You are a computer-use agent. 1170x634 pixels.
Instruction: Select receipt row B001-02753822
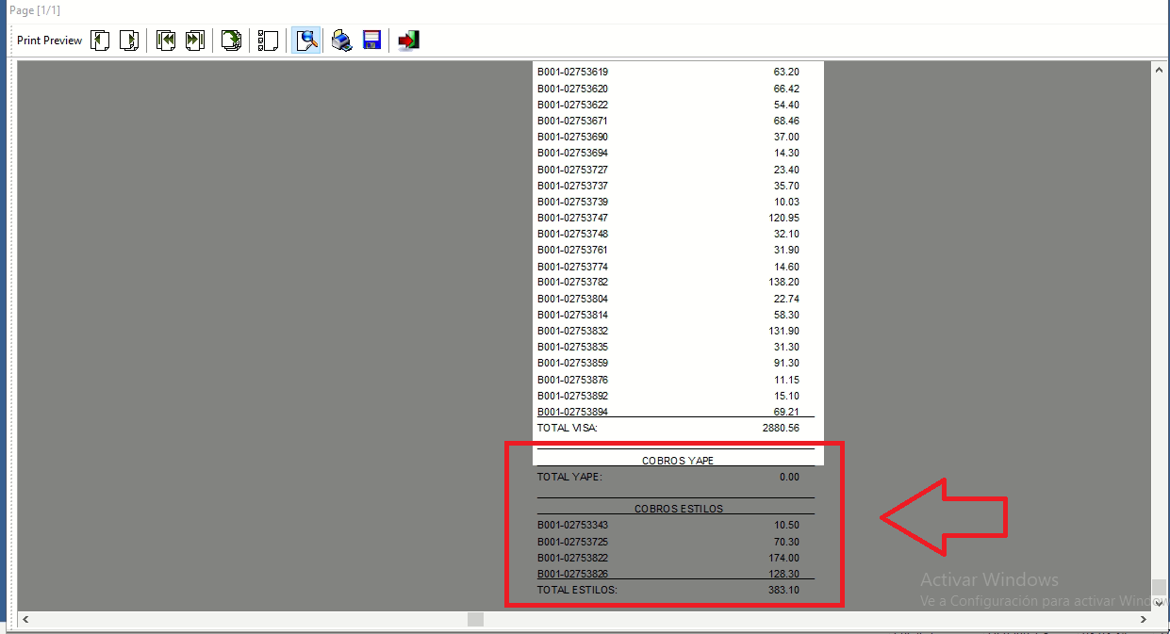point(572,558)
